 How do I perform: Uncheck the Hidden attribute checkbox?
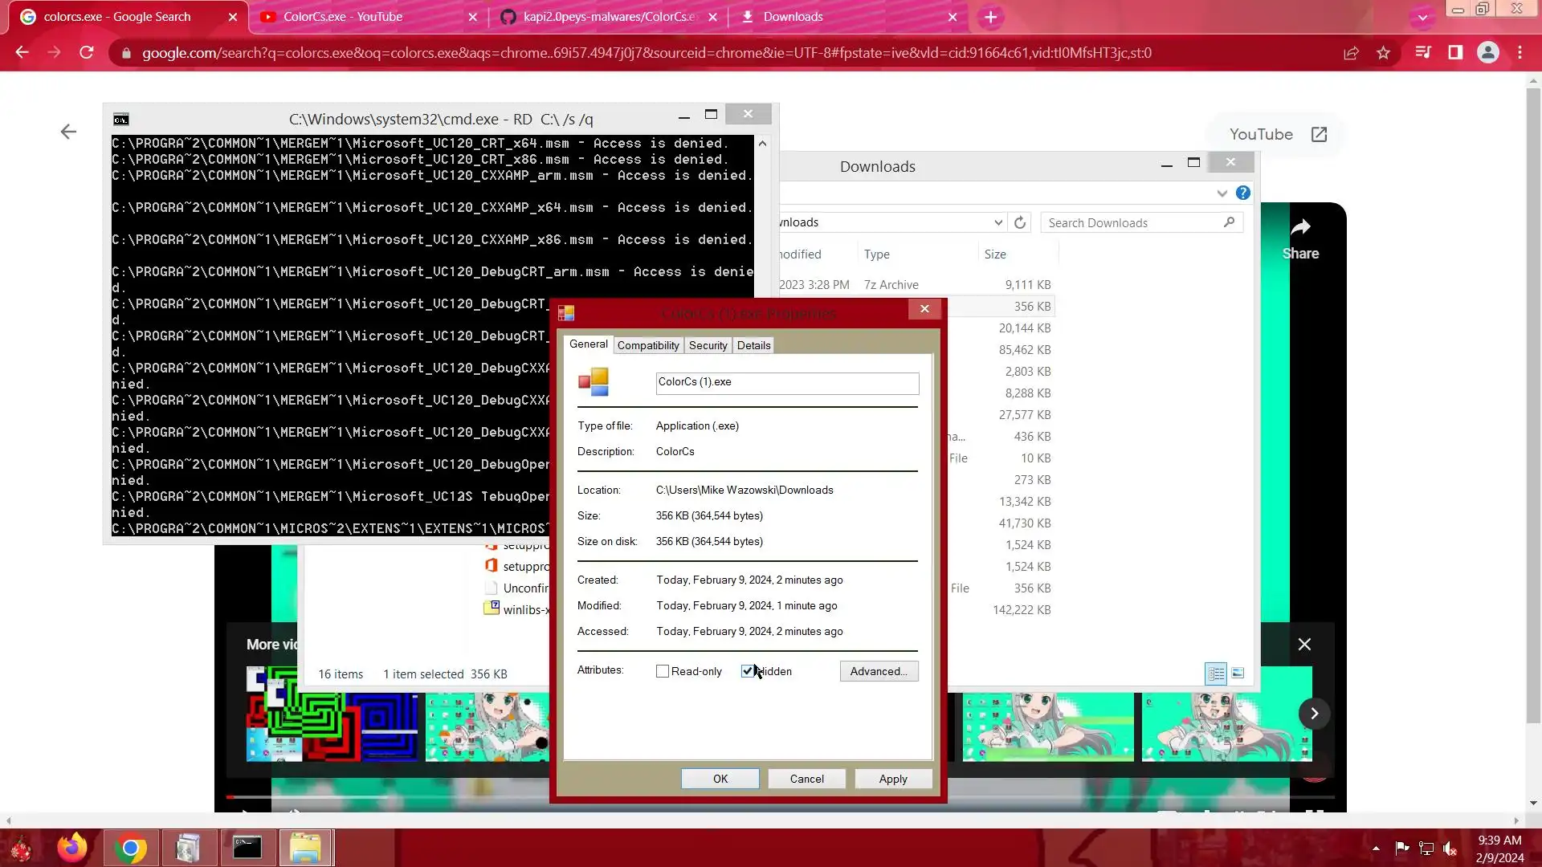point(748,672)
